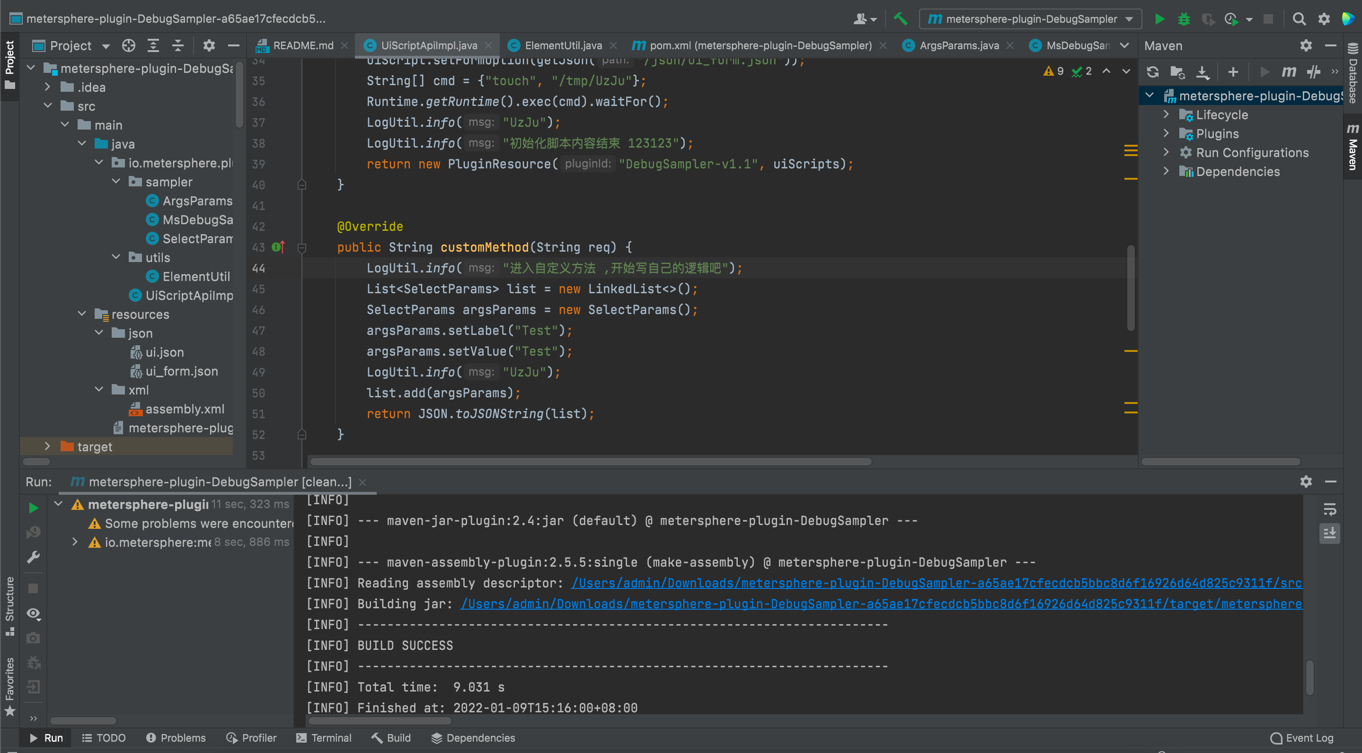Open the code-with-me user icon
The height and width of the screenshot is (753, 1362).
point(865,19)
